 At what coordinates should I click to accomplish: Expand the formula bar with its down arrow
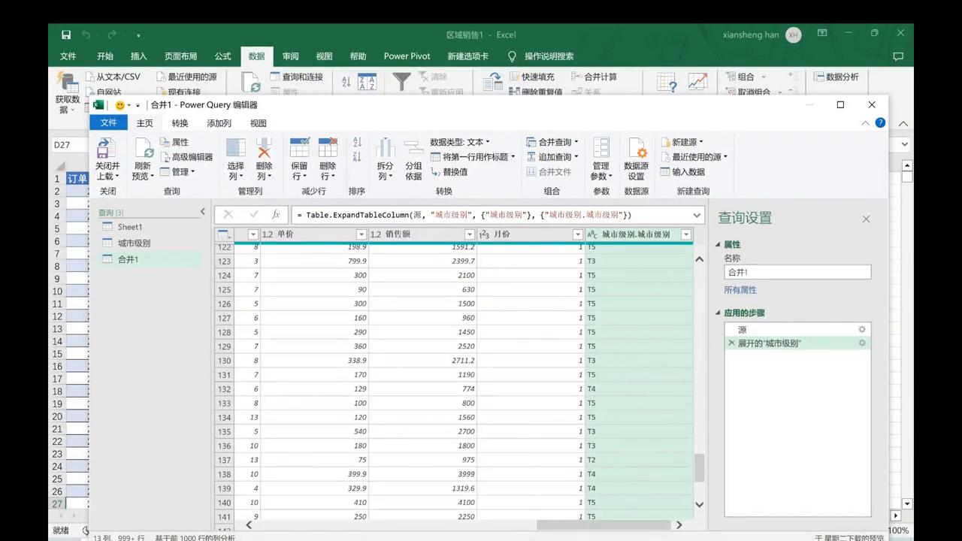(x=697, y=215)
